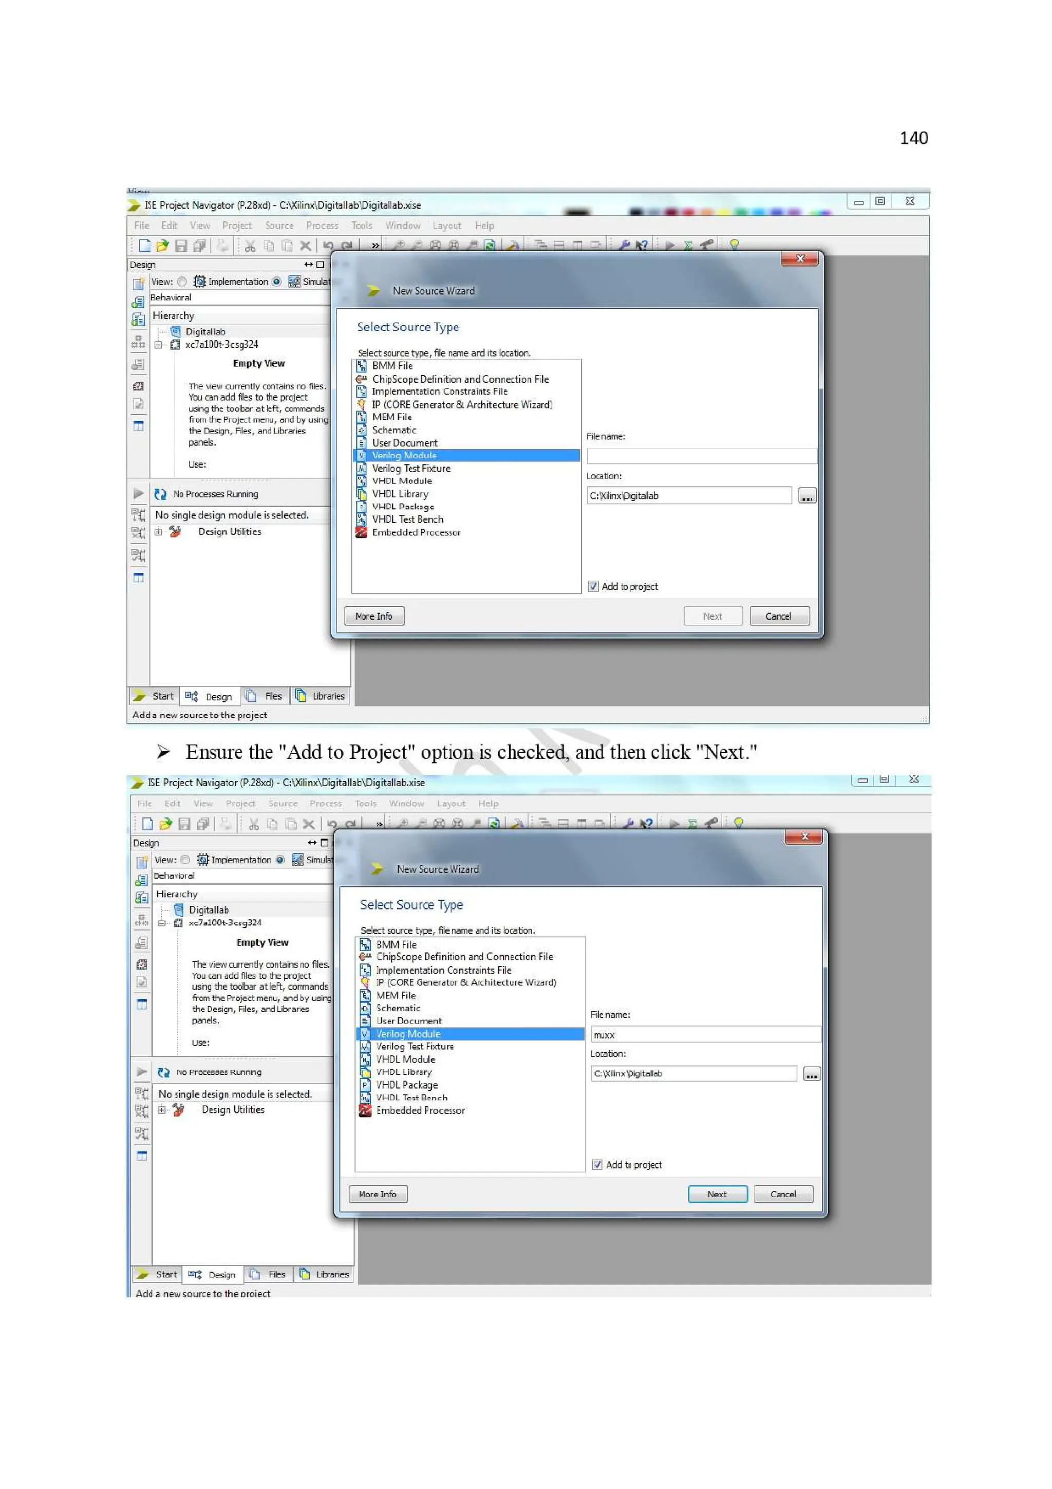Click active Next button in wizard with muxx
The width and height of the screenshot is (1052, 1489).
(718, 1194)
